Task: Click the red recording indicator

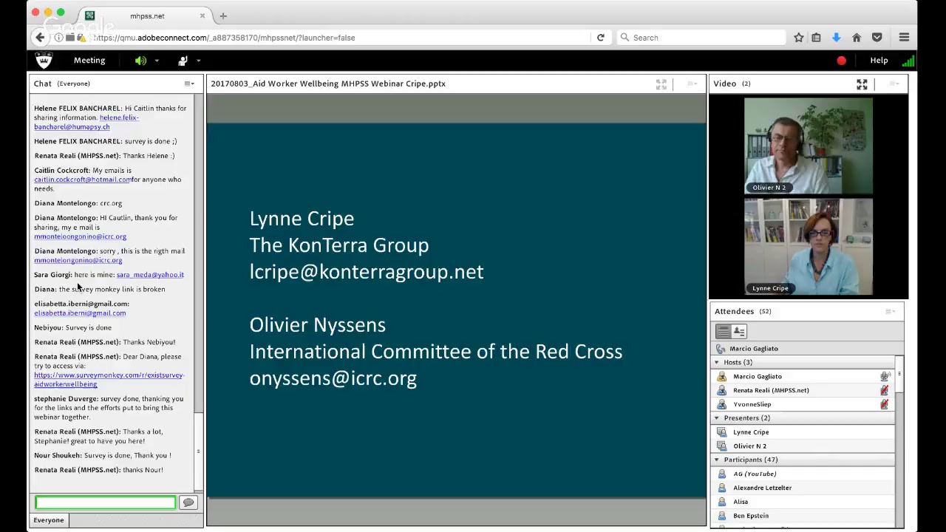Action: coord(841,61)
